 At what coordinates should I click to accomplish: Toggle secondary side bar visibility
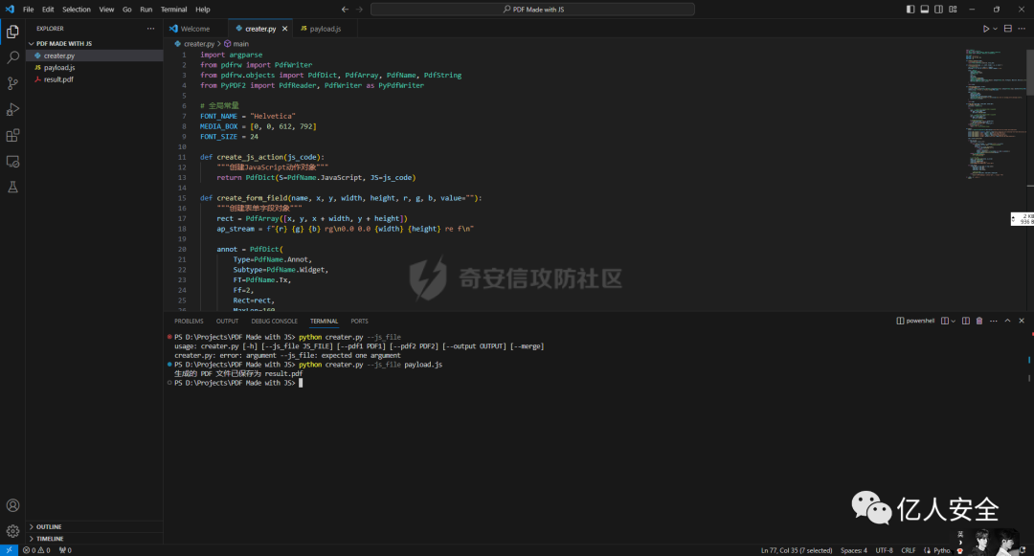[938, 10]
